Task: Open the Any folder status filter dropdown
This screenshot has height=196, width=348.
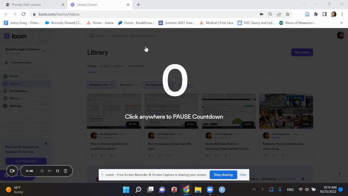Action: coord(158,85)
